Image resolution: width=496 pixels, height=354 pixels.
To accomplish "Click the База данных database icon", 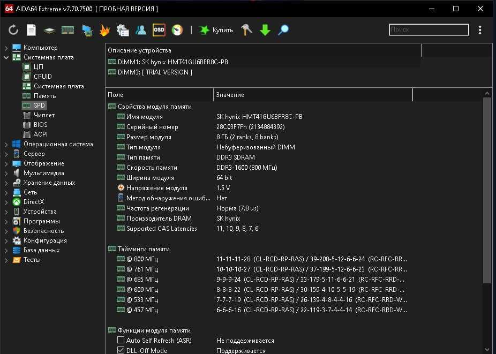I will (17, 250).
